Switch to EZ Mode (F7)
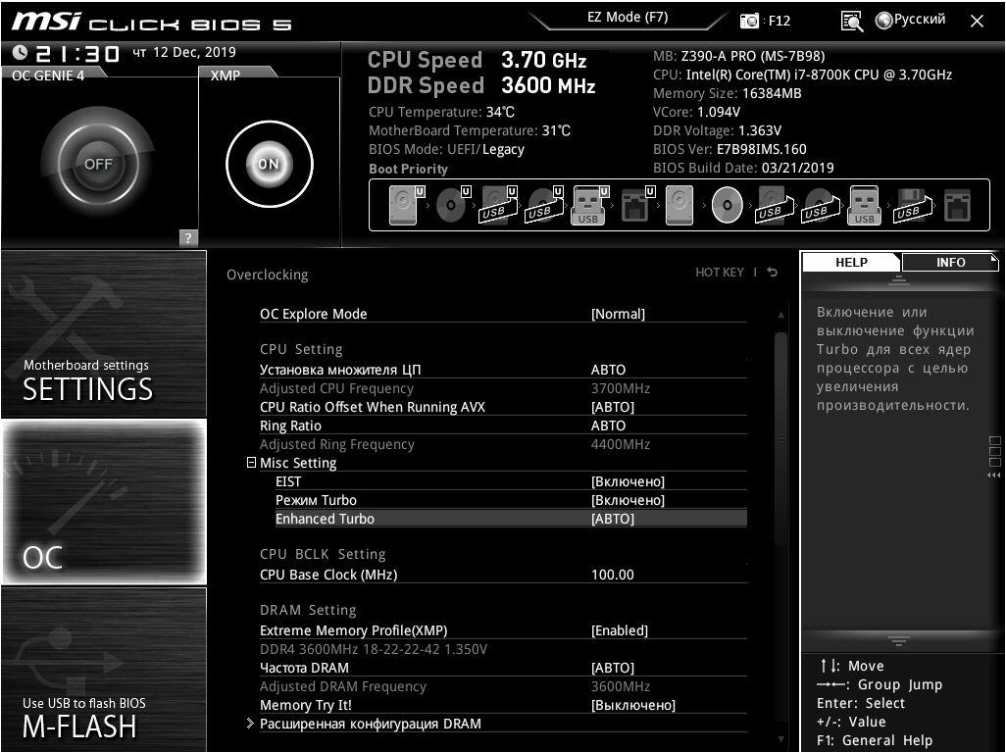This screenshot has height=752, width=1006. pos(628,18)
